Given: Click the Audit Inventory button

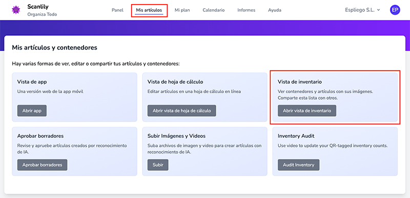Looking at the screenshot, I should (x=299, y=165).
